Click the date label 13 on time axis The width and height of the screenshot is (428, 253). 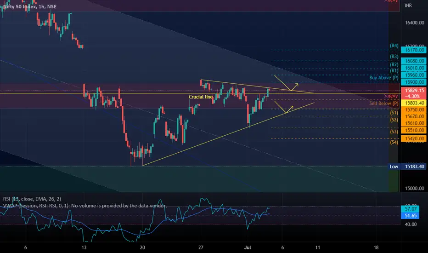point(84,247)
